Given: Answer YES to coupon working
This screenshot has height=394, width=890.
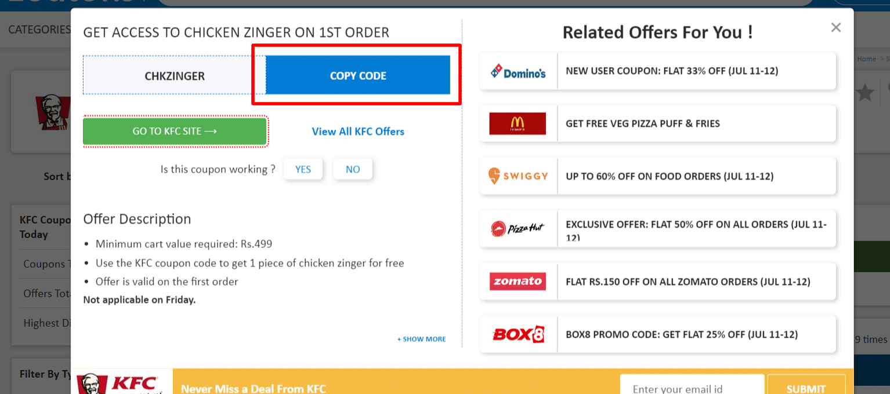Looking at the screenshot, I should (x=303, y=169).
